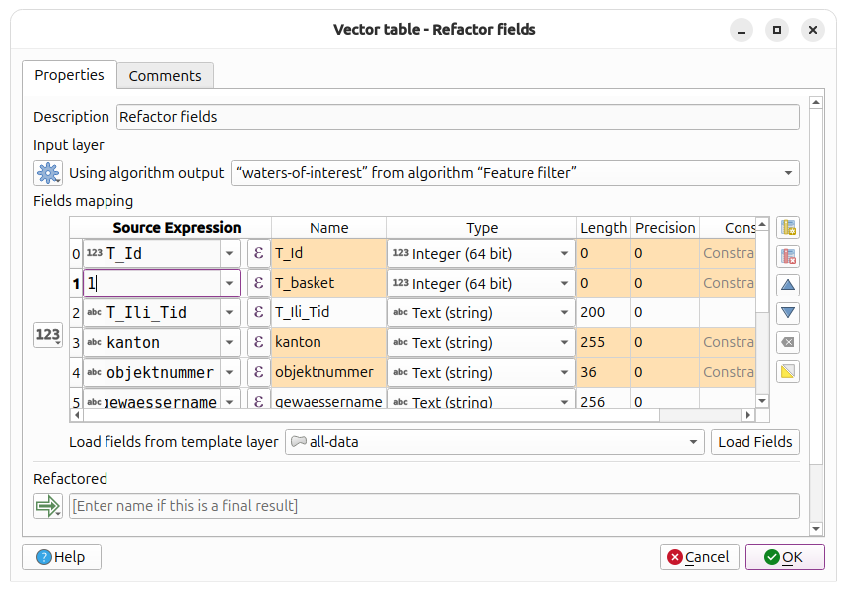Select the kanton name cell
Screen dimensions: 847x592
[329, 342]
